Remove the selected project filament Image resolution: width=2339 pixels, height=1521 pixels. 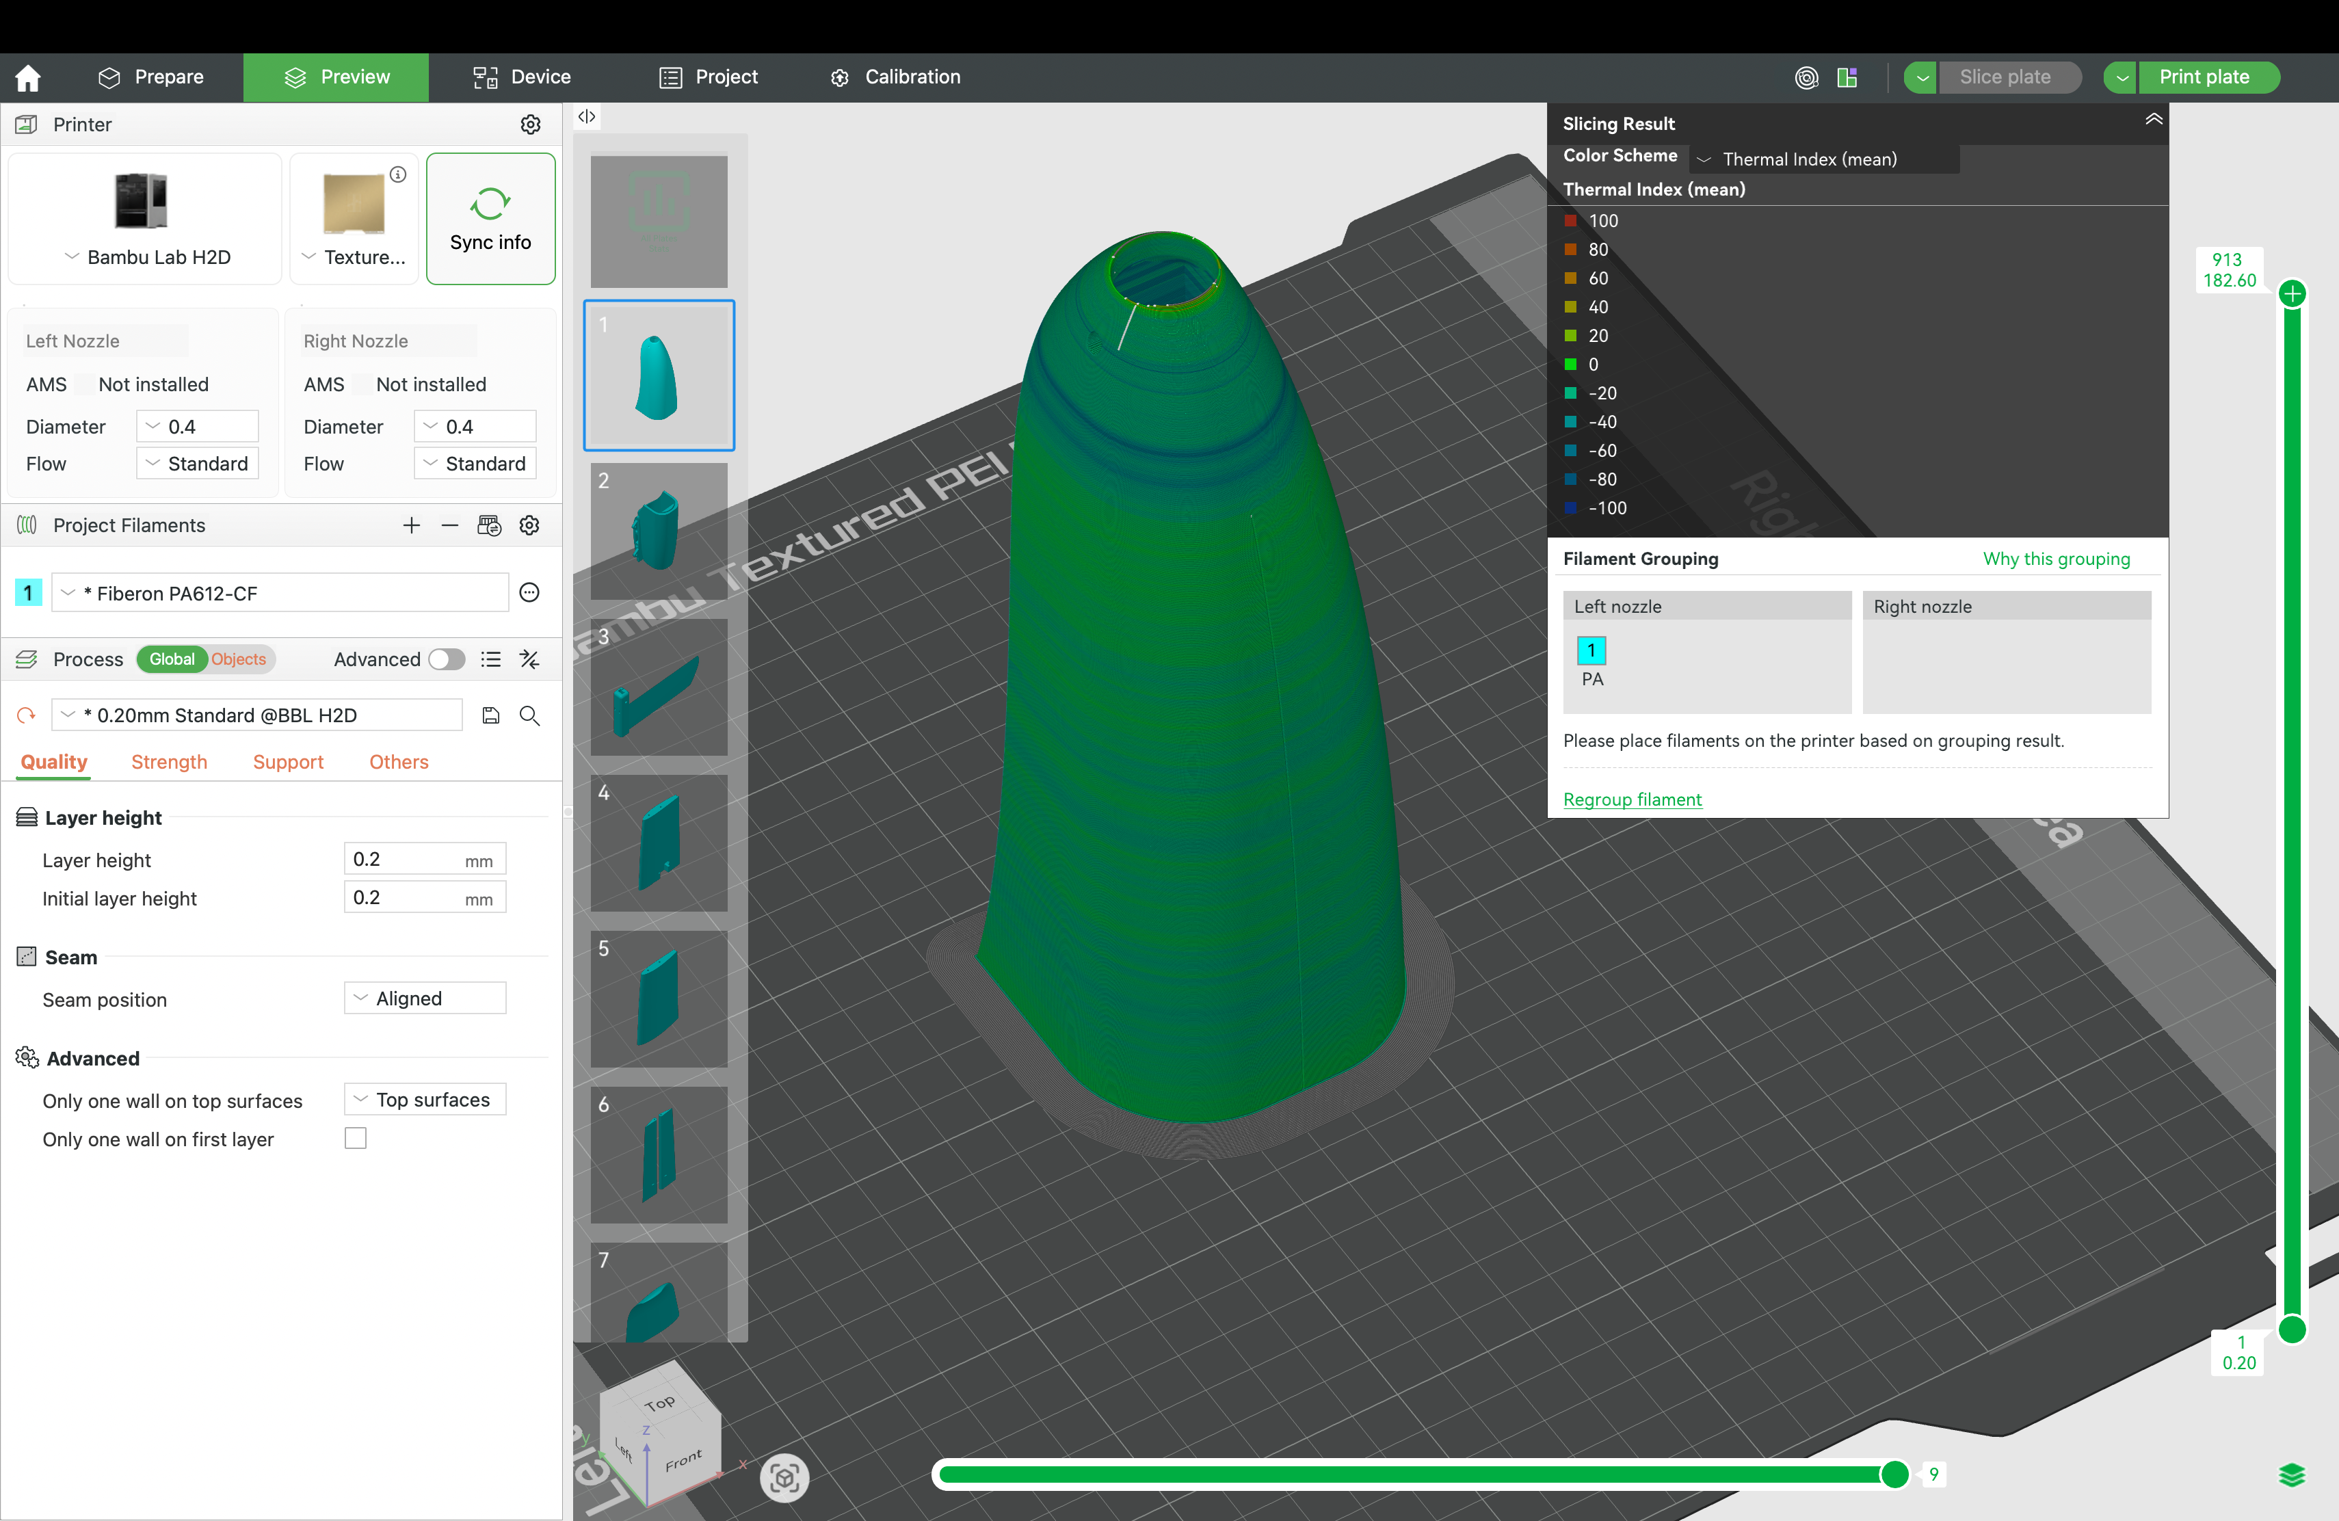[x=450, y=526]
